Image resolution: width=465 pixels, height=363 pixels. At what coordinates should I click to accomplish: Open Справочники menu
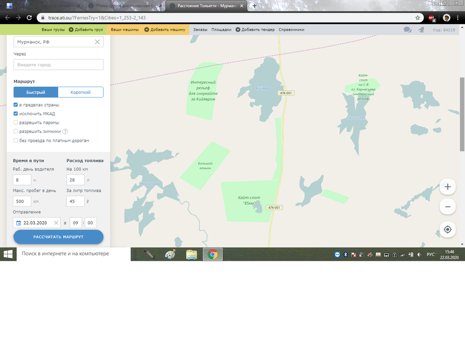[x=291, y=29]
